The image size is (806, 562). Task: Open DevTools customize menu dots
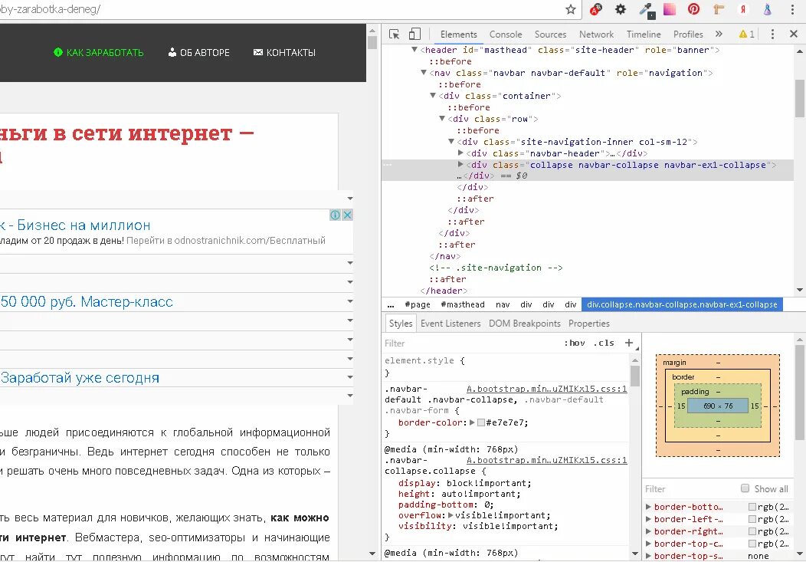pyautogui.click(x=772, y=34)
